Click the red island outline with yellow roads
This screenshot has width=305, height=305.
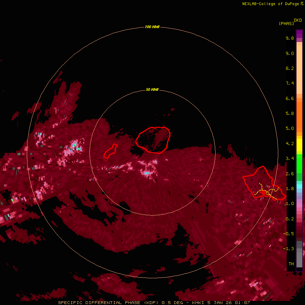[264, 183]
